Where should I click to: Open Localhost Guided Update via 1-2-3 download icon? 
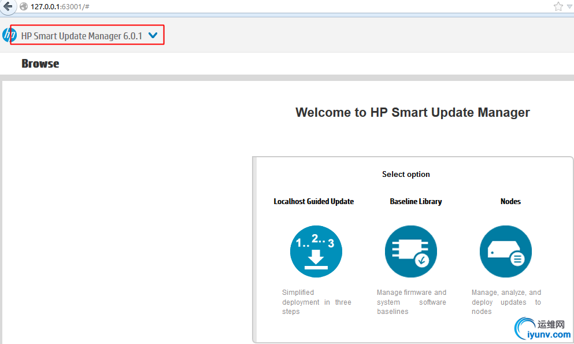pyautogui.click(x=316, y=251)
